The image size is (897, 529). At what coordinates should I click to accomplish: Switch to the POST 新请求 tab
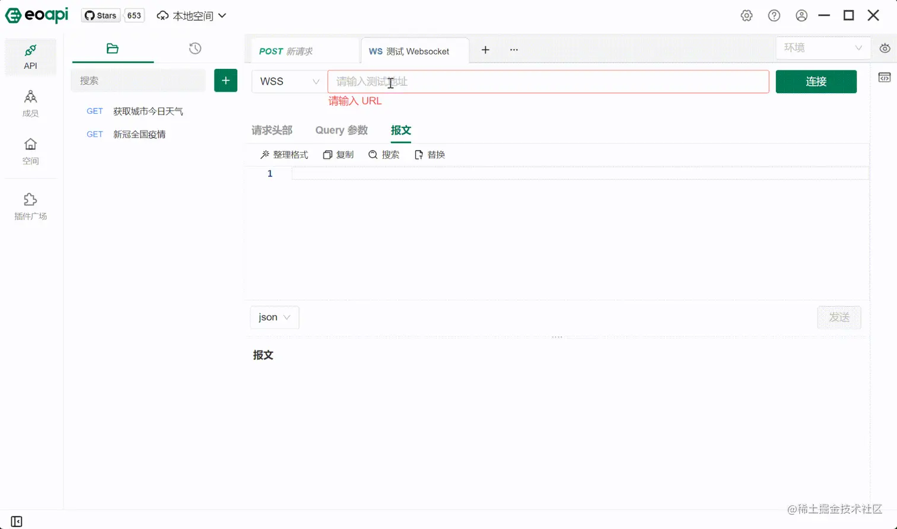(x=305, y=51)
